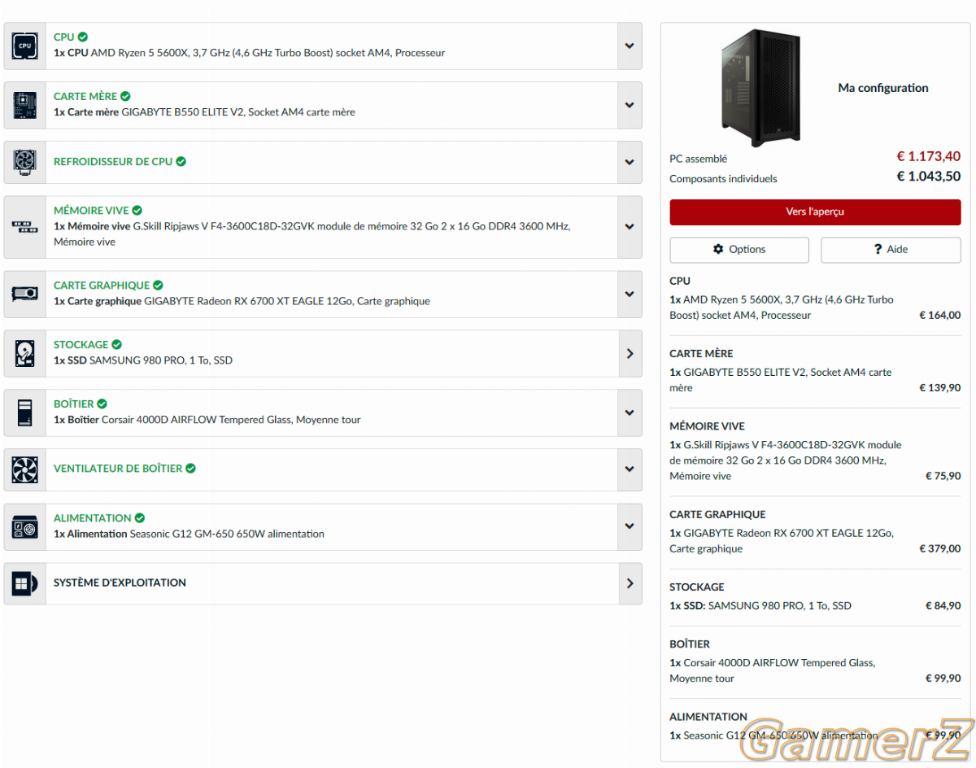
Task: Click green checkmark next to MÉMOIRE VIVE
Action: coord(137,210)
